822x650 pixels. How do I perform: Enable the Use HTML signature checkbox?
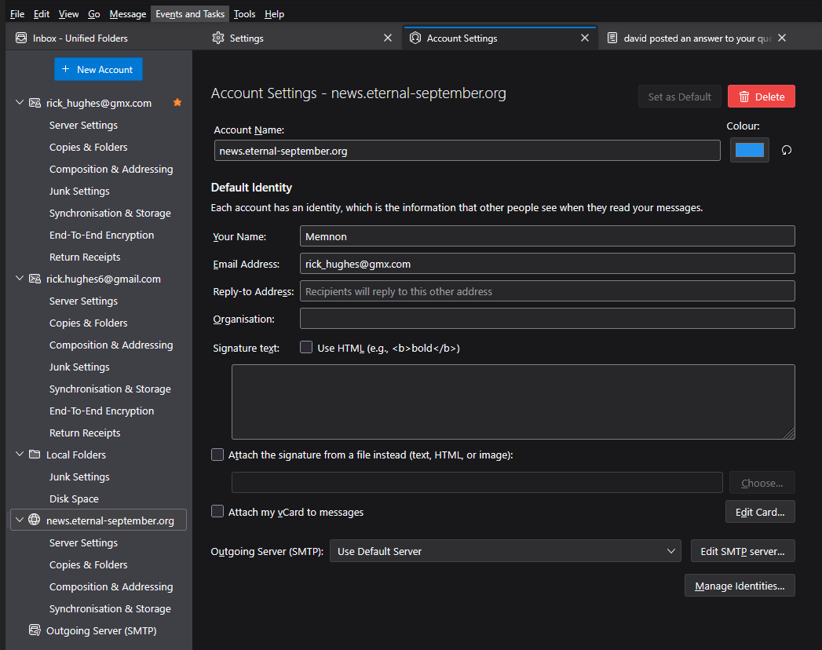coord(306,348)
